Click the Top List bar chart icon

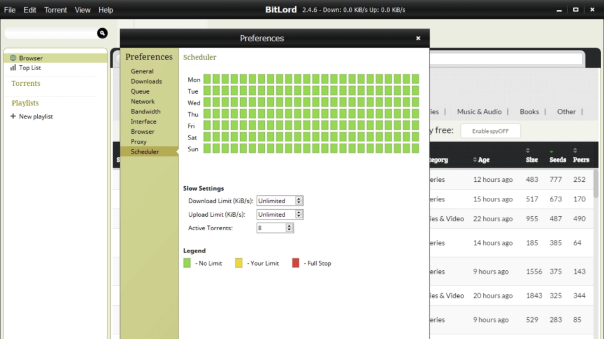click(13, 68)
